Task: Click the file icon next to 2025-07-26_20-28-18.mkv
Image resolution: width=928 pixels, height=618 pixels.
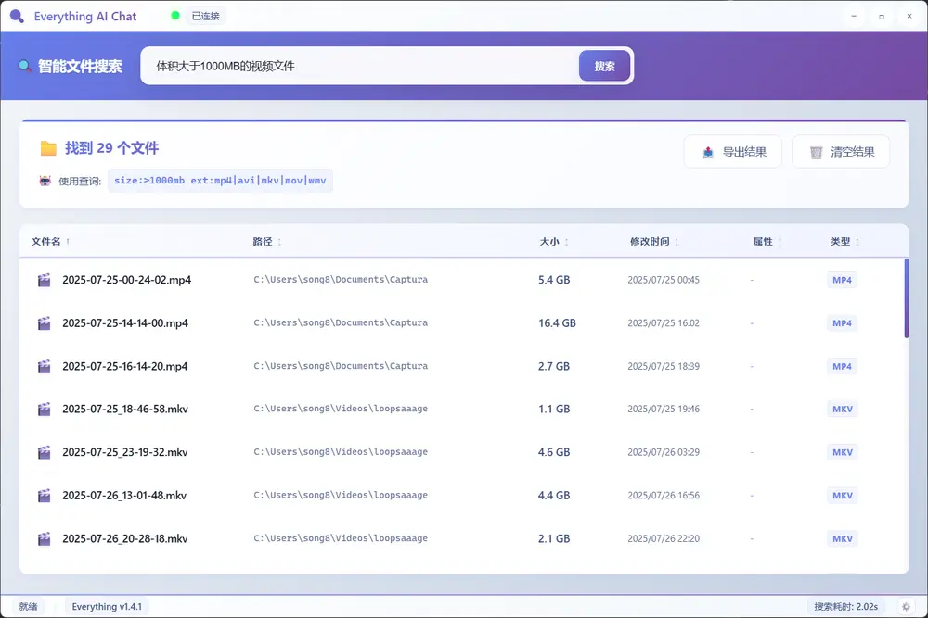Action: (44, 538)
